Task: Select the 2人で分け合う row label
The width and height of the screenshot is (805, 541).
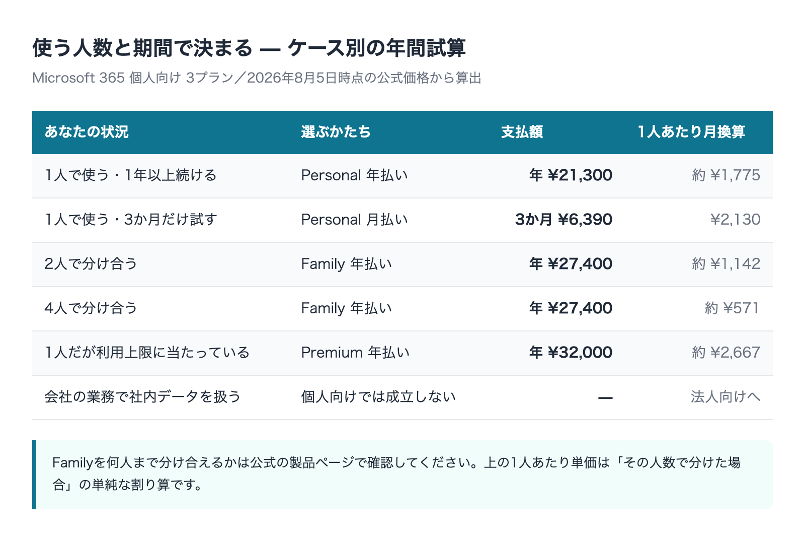Action: point(91,264)
